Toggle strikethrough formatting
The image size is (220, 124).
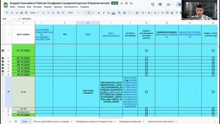109,13
